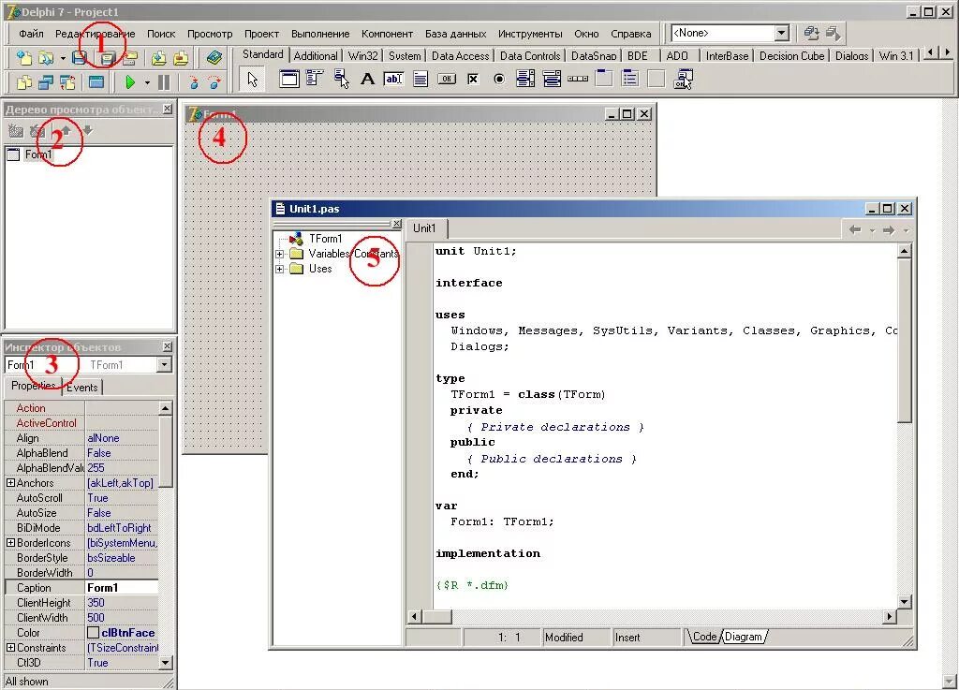Click the Trace Into debug icon
Viewport: 959px width, 690px height.
tap(193, 81)
